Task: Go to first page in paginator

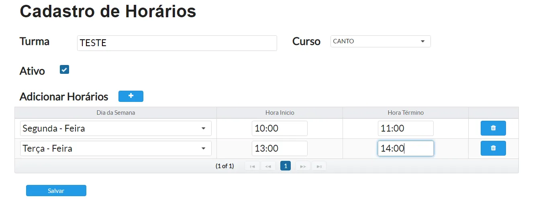Action: (x=252, y=166)
